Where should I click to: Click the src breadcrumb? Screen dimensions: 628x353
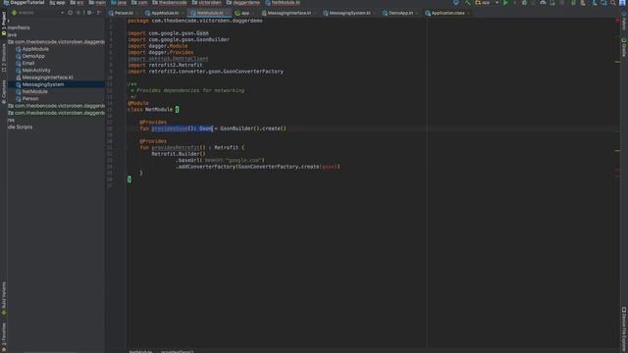tap(78, 3)
